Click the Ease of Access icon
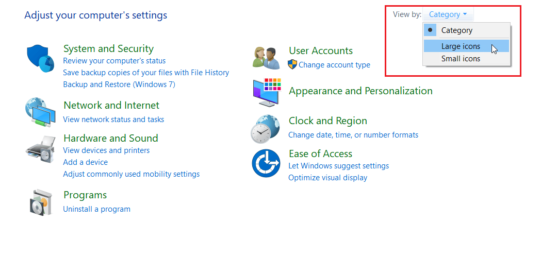Screen dimensions: 541x256 (266, 163)
